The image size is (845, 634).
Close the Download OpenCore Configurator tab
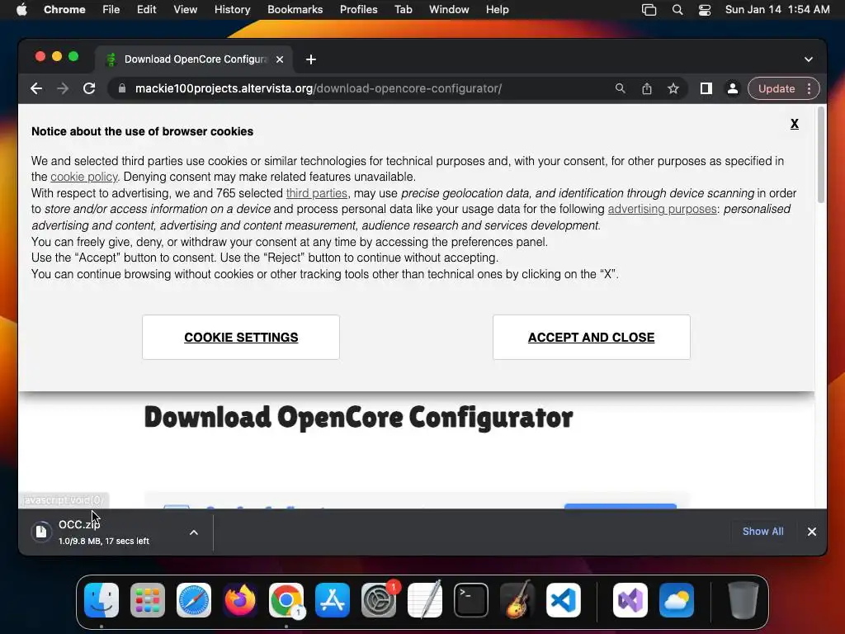click(280, 59)
